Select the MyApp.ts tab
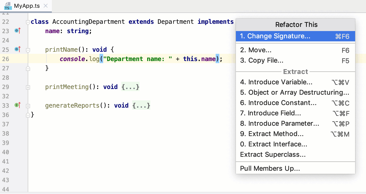Image resolution: width=366 pixels, height=194 pixels. [27, 6]
